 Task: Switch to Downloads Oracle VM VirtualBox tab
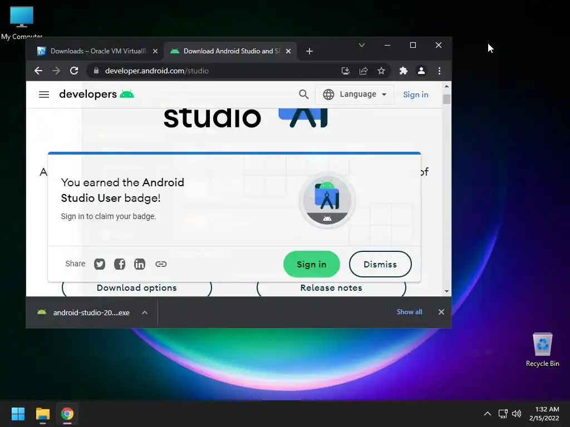[x=97, y=51]
